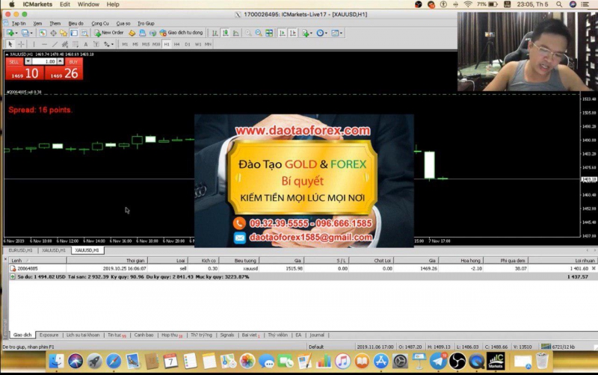598x375 pixels.
Task: Switch to EURUSD,H1 chart tab
Action: tap(21, 250)
